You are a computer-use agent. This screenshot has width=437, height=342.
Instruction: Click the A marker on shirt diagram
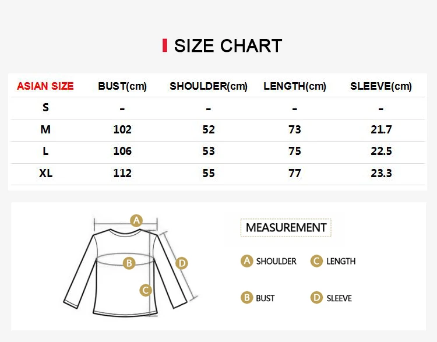coord(136,220)
